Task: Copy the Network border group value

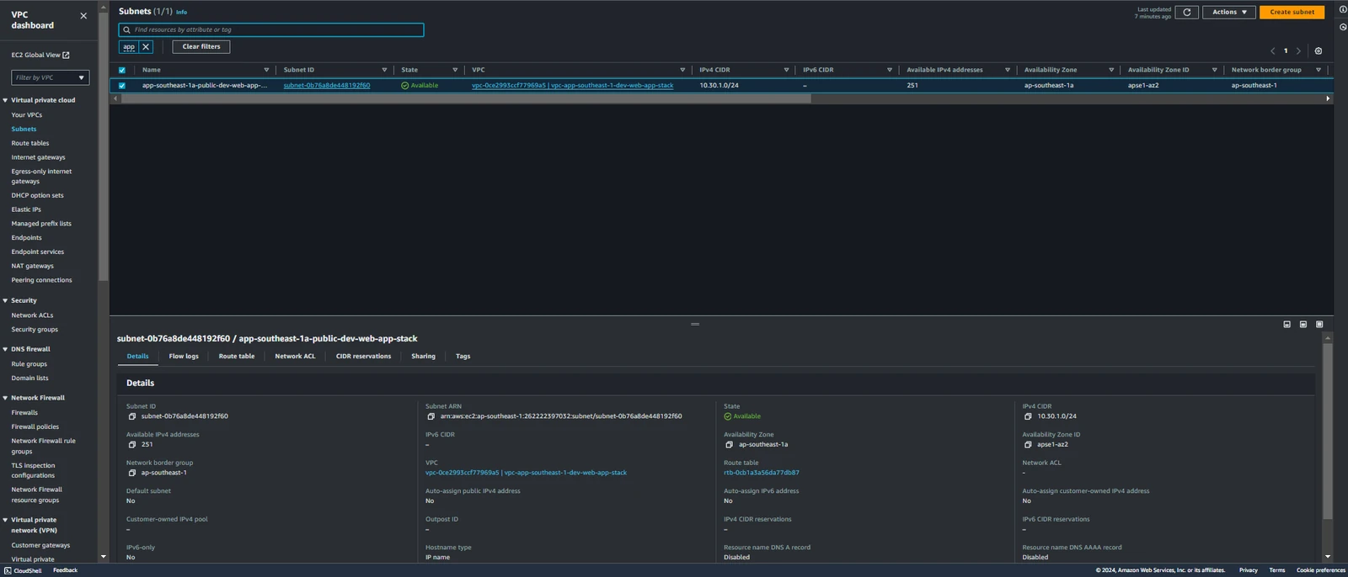Action: click(x=131, y=473)
